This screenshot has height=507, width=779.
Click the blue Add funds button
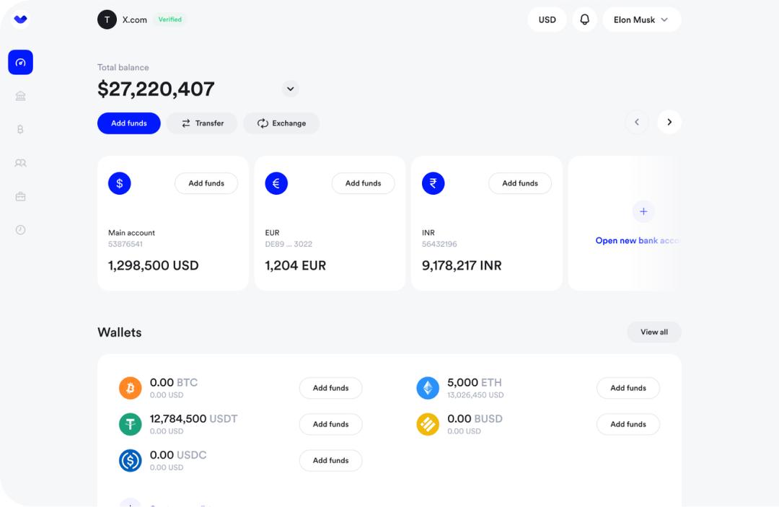pyautogui.click(x=128, y=123)
